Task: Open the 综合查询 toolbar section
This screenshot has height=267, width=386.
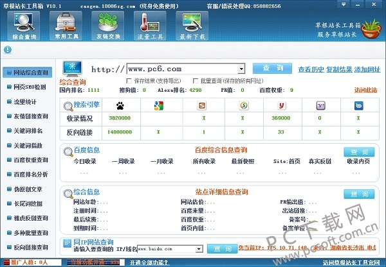Action: tap(24, 26)
